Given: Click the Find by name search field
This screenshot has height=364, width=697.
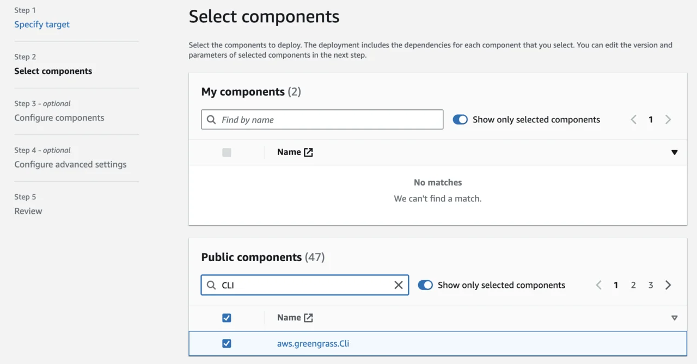Looking at the screenshot, I should pos(321,119).
